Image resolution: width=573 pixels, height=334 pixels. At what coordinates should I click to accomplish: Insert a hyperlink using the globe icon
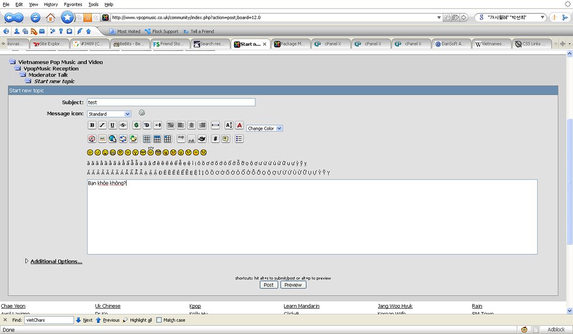point(113,139)
